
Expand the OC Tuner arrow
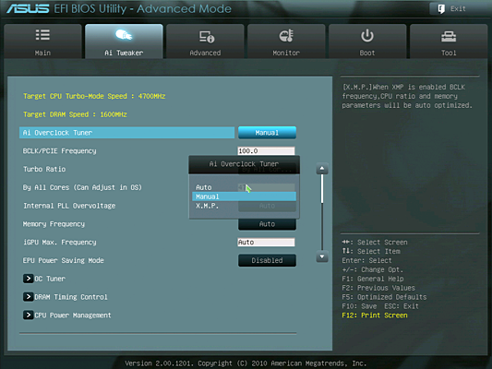[28, 279]
